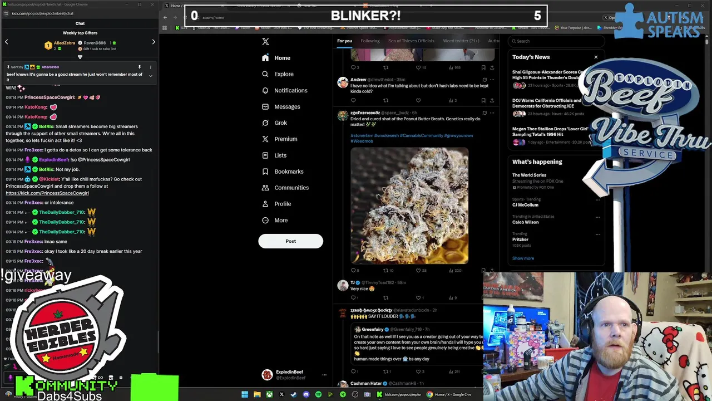Viewport: 712px width, 401px height.
Task: Switch to Home / X Chrome taskbar window
Action: [x=448, y=394]
